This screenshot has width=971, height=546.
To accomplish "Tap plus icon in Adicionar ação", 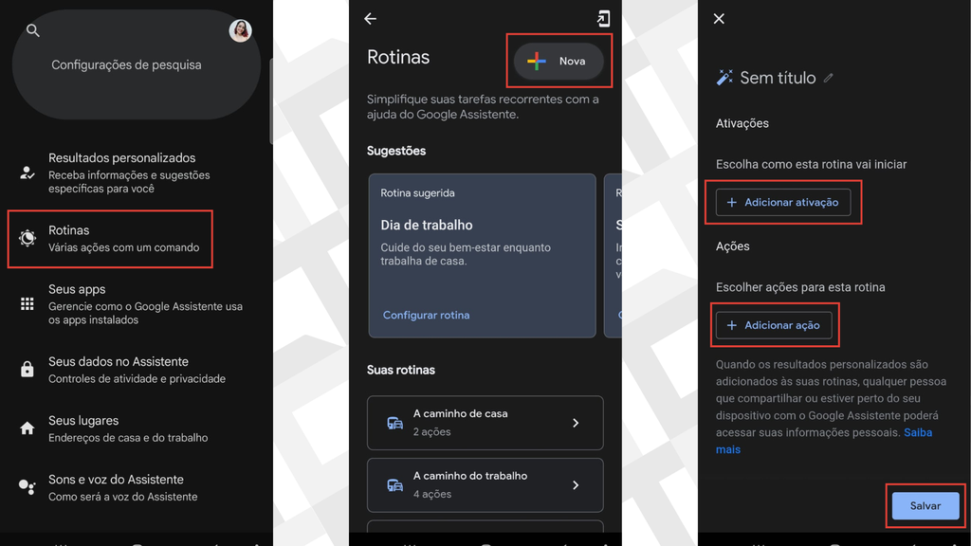I will [x=732, y=325].
